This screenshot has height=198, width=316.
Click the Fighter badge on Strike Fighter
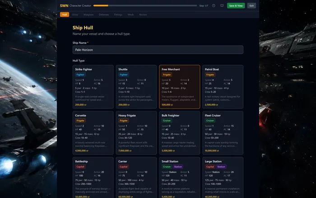80,75
